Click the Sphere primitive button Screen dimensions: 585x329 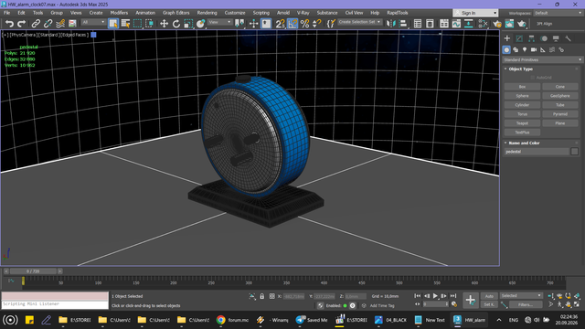[522, 96]
